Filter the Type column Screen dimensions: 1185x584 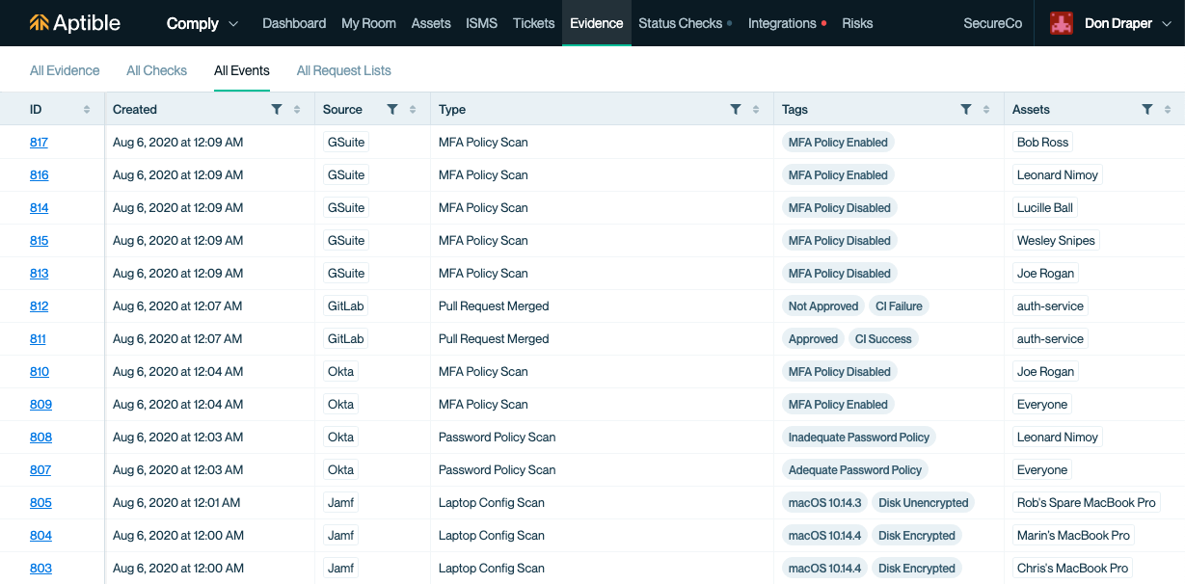point(736,110)
